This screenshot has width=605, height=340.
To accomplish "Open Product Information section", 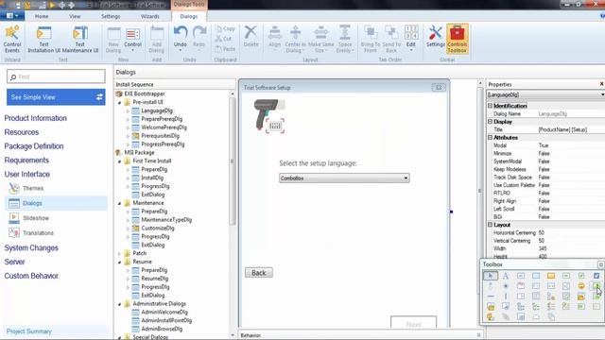I will pyautogui.click(x=36, y=118).
